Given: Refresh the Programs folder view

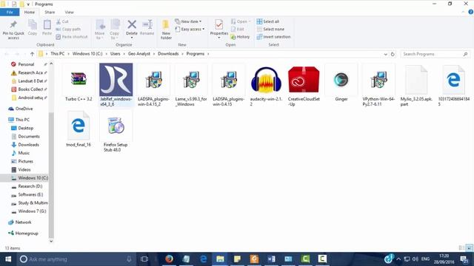Looking at the screenshot, I should [x=393, y=54].
